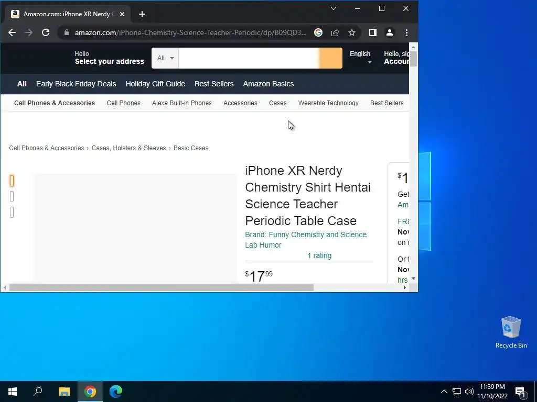Screen dimensions: 537x402
Task: Click the product title text
Action: point(308,196)
